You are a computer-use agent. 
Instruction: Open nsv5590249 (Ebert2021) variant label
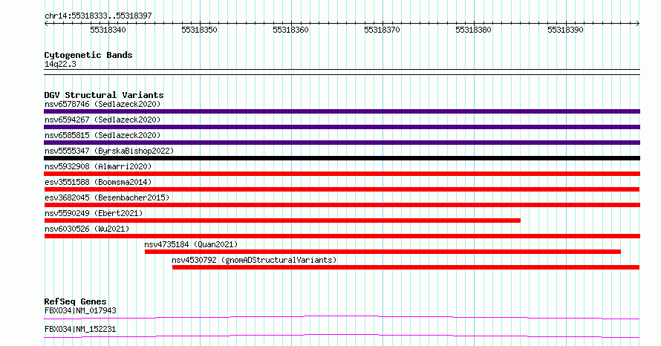tap(94, 213)
